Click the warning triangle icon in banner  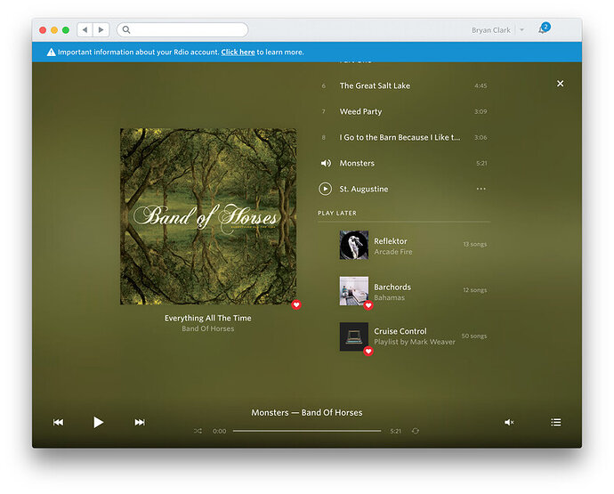tap(52, 53)
